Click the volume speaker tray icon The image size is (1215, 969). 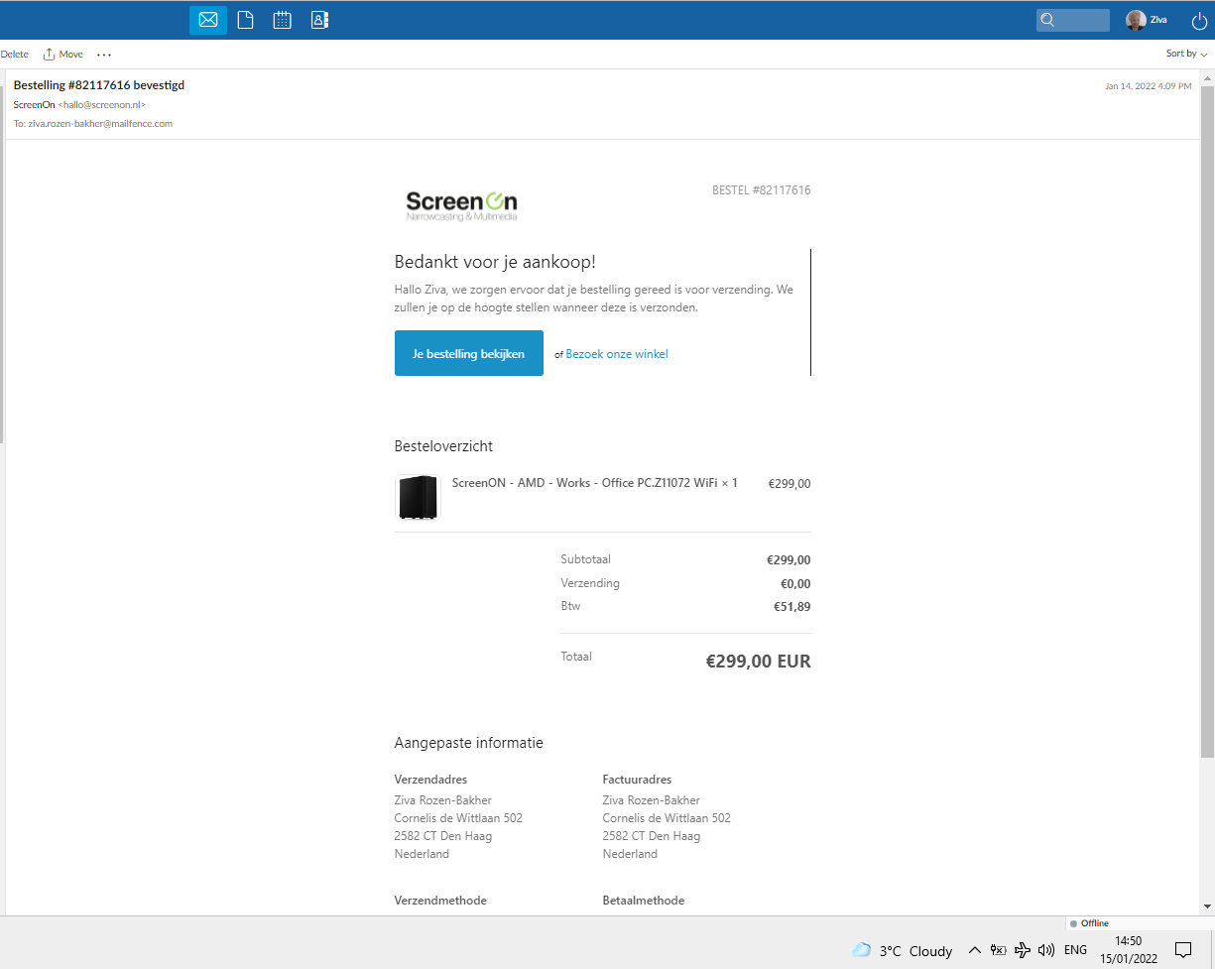coord(1046,950)
